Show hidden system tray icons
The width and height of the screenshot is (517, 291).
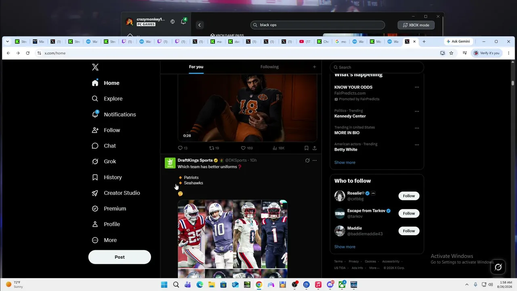467,285
